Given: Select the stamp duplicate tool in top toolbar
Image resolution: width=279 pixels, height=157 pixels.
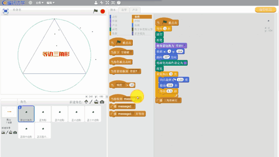Looking at the screenshot, I should pyautogui.click(x=96, y=3).
